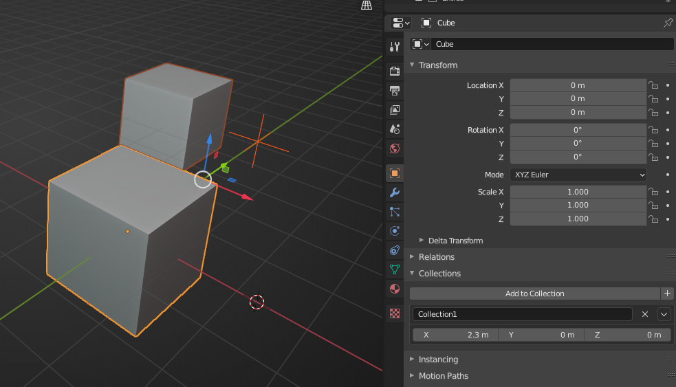Click the Location X value field
676x387 pixels.
(578, 85)
